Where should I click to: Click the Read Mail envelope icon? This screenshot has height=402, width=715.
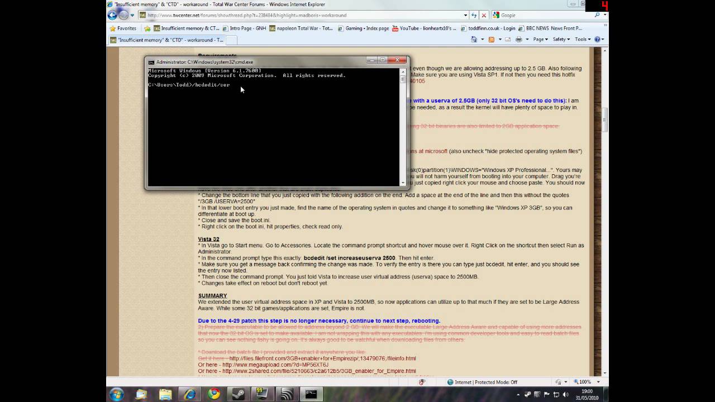(509, 40)
